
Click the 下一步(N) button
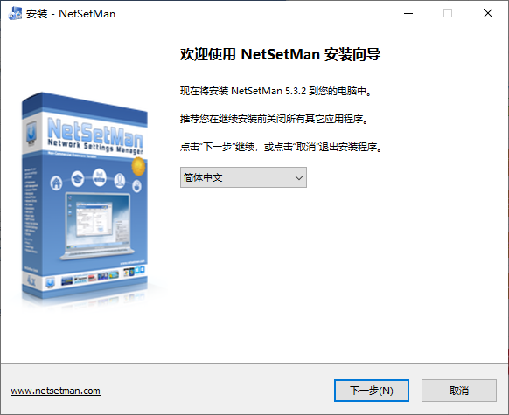(372, 391)
